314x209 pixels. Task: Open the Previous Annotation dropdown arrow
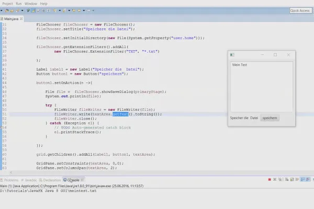[x=69, y=10]
